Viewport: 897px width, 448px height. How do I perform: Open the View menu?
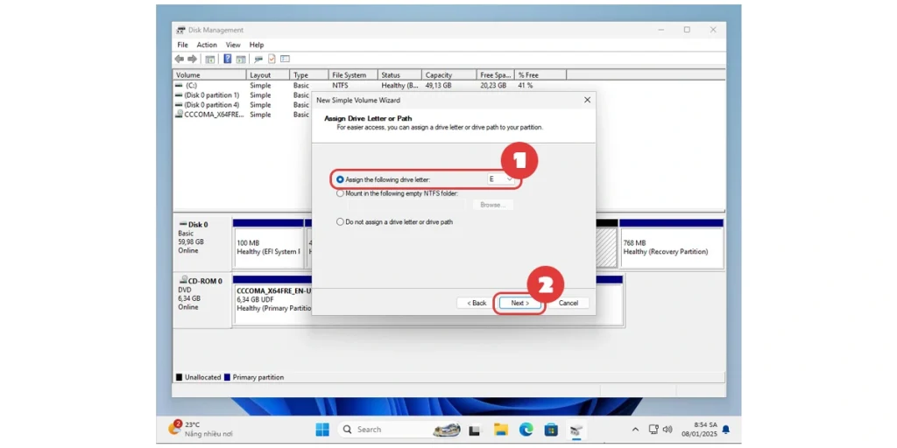click(233, 45)
